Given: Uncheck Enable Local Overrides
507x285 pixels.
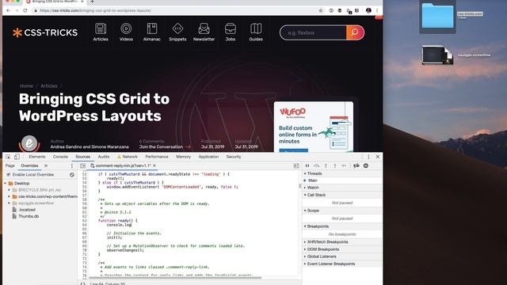Looking at the screenshot, I should pyautogui.click(x=9, y=175).
